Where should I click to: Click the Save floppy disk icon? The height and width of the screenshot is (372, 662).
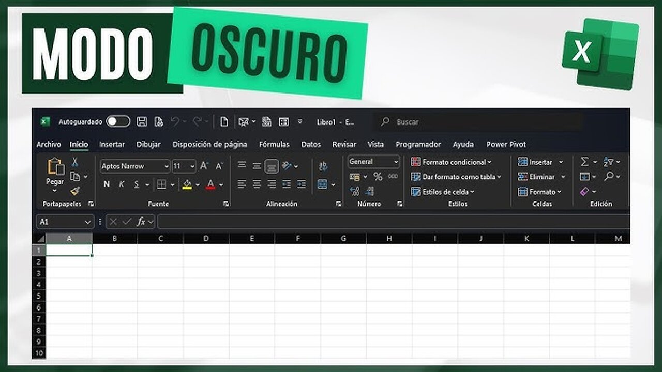(142, 121)
